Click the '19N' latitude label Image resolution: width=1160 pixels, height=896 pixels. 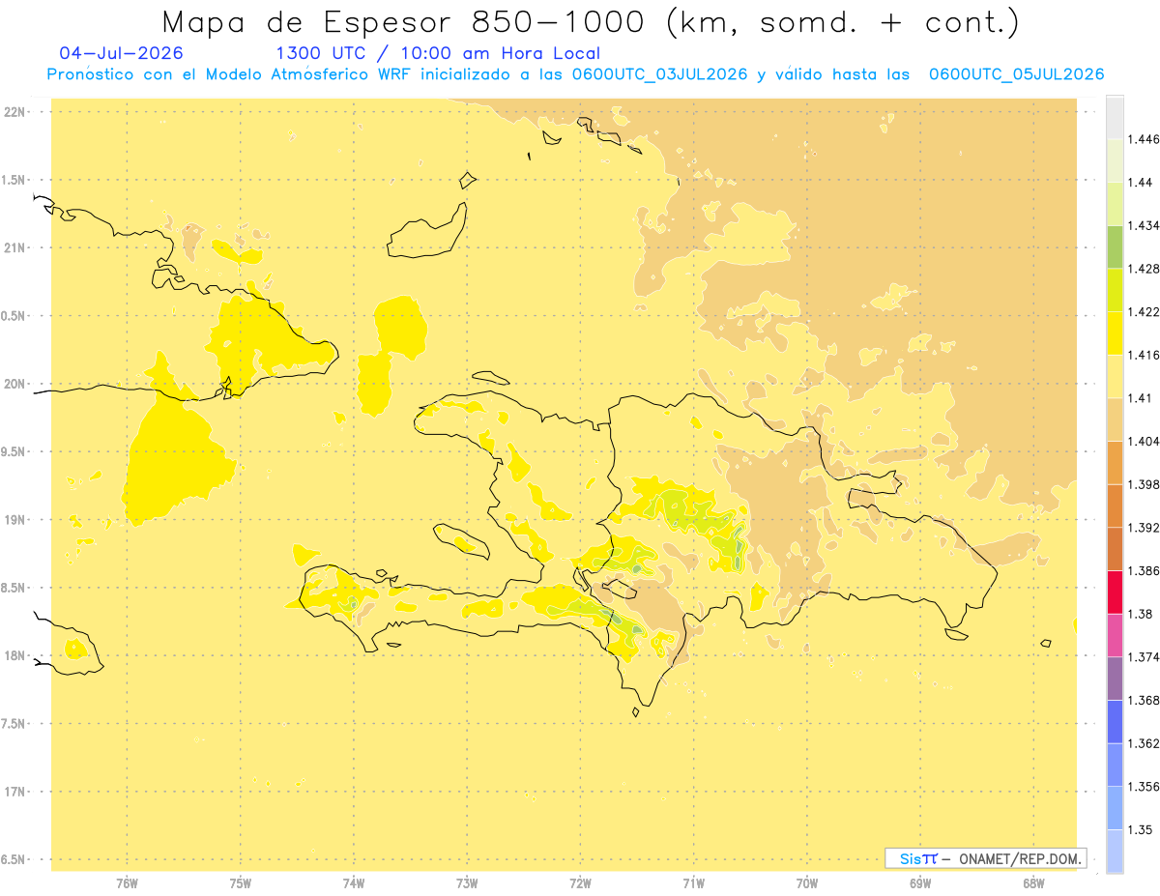pyautogui.click(x=14, y=520)
